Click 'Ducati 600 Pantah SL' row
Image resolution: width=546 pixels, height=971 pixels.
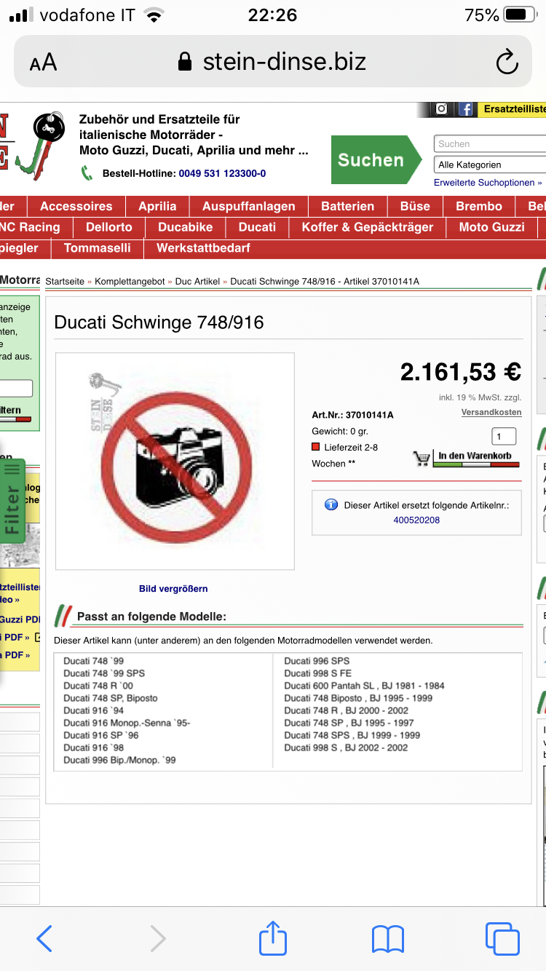364,686
